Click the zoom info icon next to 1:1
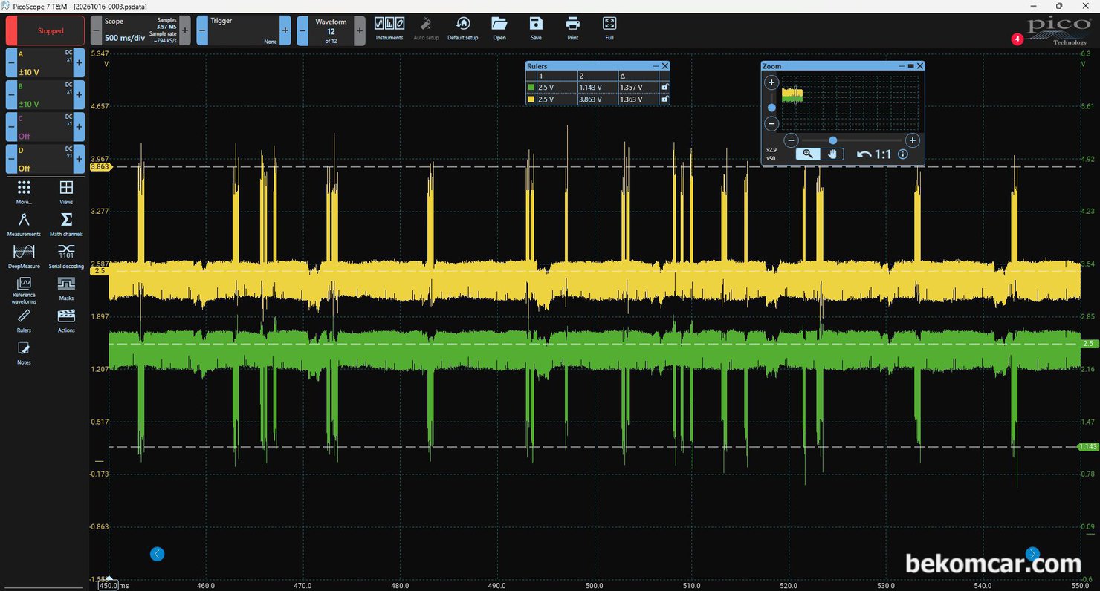The height and width of the screenshot is (591, 1100). (x=903, y=154)
